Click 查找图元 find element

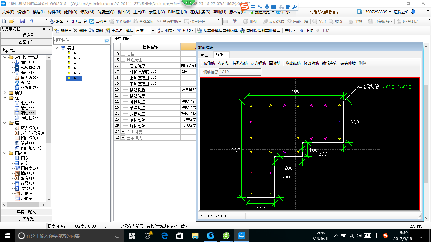[144, 21]
